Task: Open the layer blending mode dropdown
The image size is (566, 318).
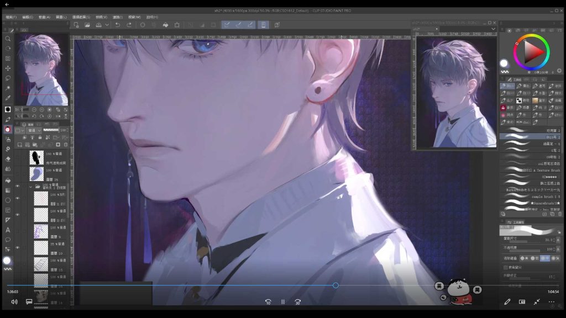Action: 35,130
